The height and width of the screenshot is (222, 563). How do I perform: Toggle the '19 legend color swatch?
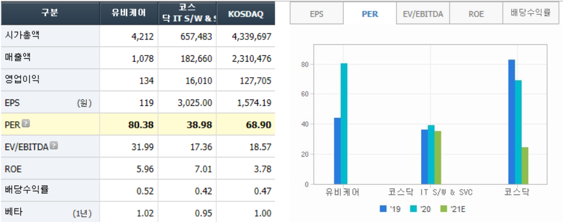[x=383, y=208]
